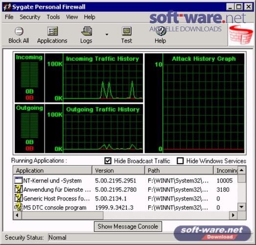Click the list scroll down arrow
Viewport: 256px width, 245px height.
coord(242,207)
